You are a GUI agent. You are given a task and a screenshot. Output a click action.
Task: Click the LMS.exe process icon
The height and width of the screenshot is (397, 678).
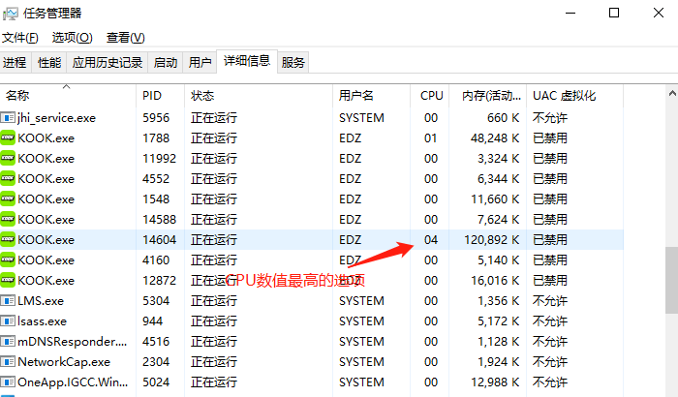pyautogui.click(x=8, y=300)
